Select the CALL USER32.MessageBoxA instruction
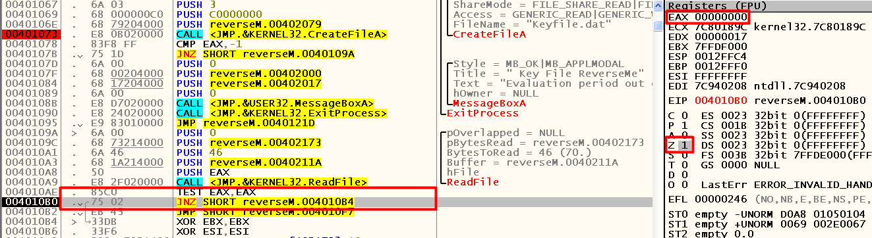The width and height of the screenshot is (872, 238). point(275,103)
